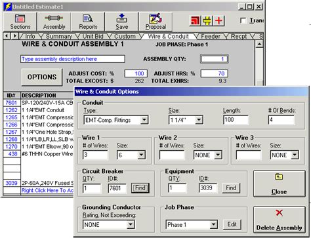311x238 pixels.
Task: Click the assembly description field
Action: [x=73, y=59]
